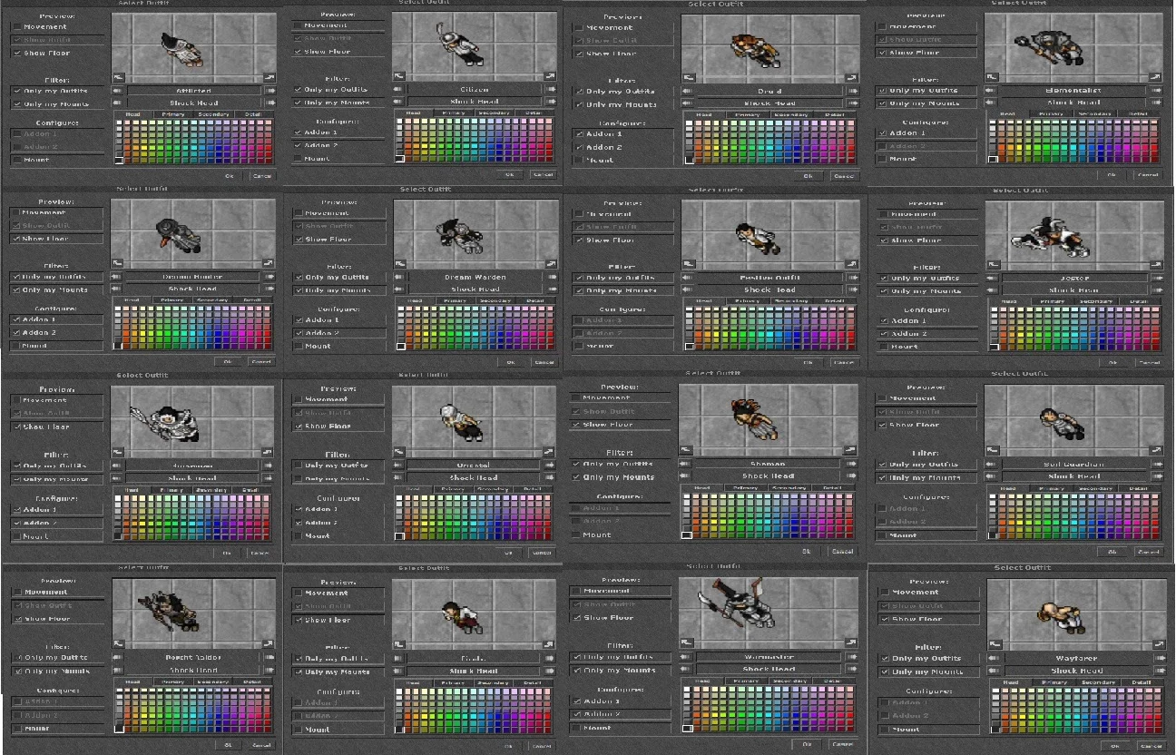Viewport: 1176px width, 755px height.
Task: Pick the outlined bottom-left swatch in the Citizen palette
Action: (x=401, y=159)
